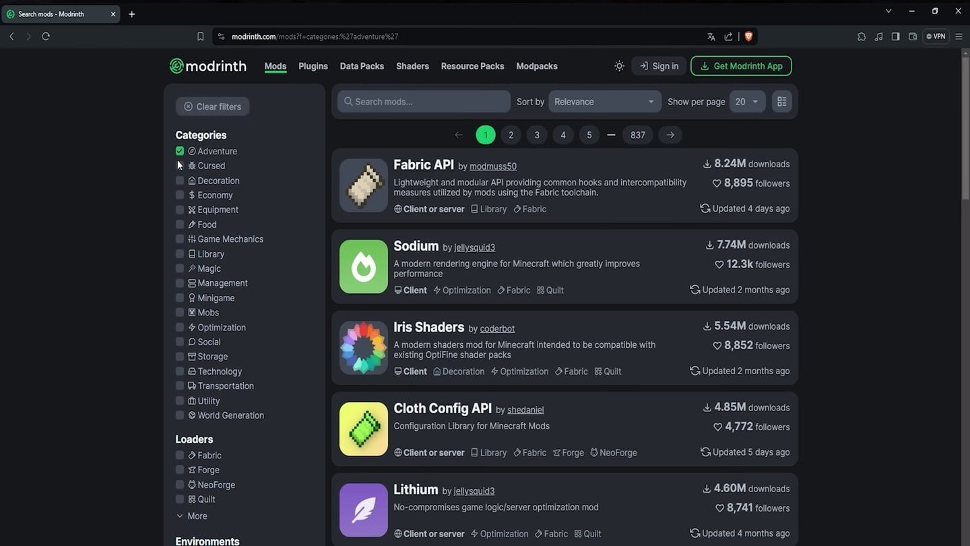Reload the page with the refresh icon
The width and height of the screenshot is (970, 546).
tap(46, 36)
